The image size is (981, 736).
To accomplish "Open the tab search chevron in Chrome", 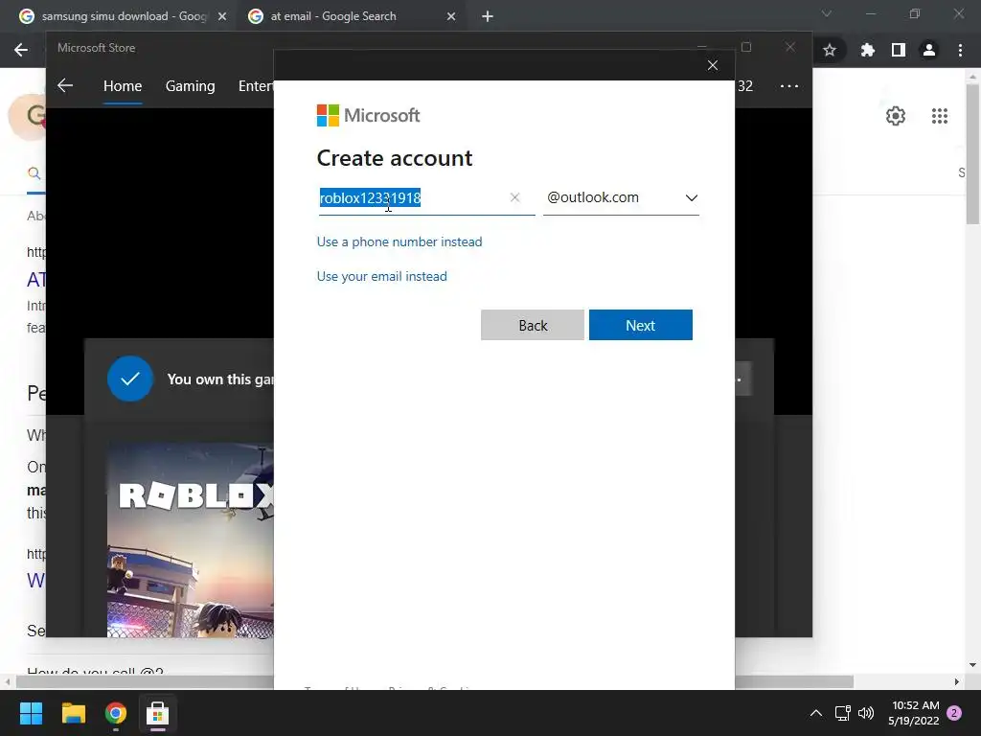I will tap(827, 13).
